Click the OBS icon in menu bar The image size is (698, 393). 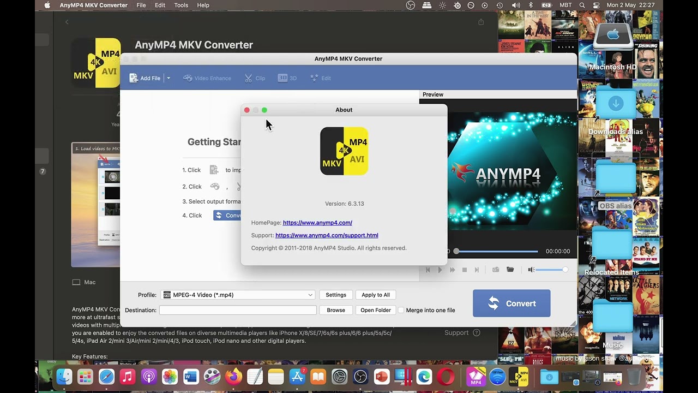(x=411, y=5)
